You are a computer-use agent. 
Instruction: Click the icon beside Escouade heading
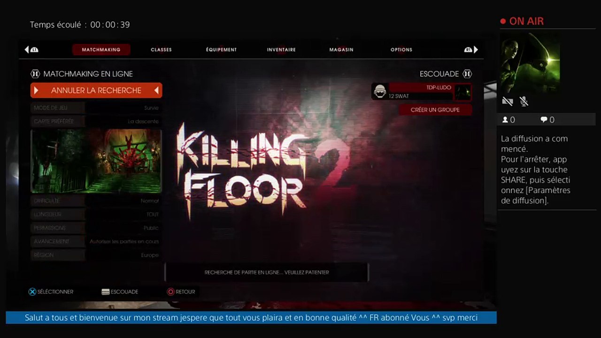467,74
